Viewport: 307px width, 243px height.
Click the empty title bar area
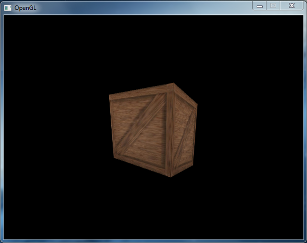(x=140, y=7)
